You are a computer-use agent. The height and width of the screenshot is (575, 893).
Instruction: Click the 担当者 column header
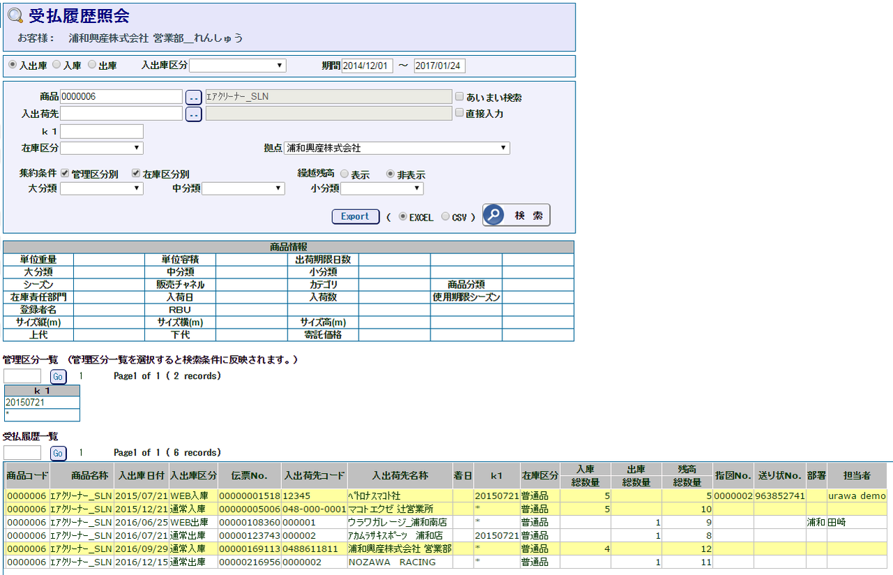(x=857, y=476)
